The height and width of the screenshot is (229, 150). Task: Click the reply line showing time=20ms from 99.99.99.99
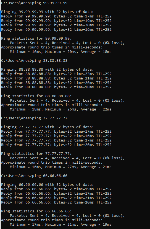(x=56, y=25)
